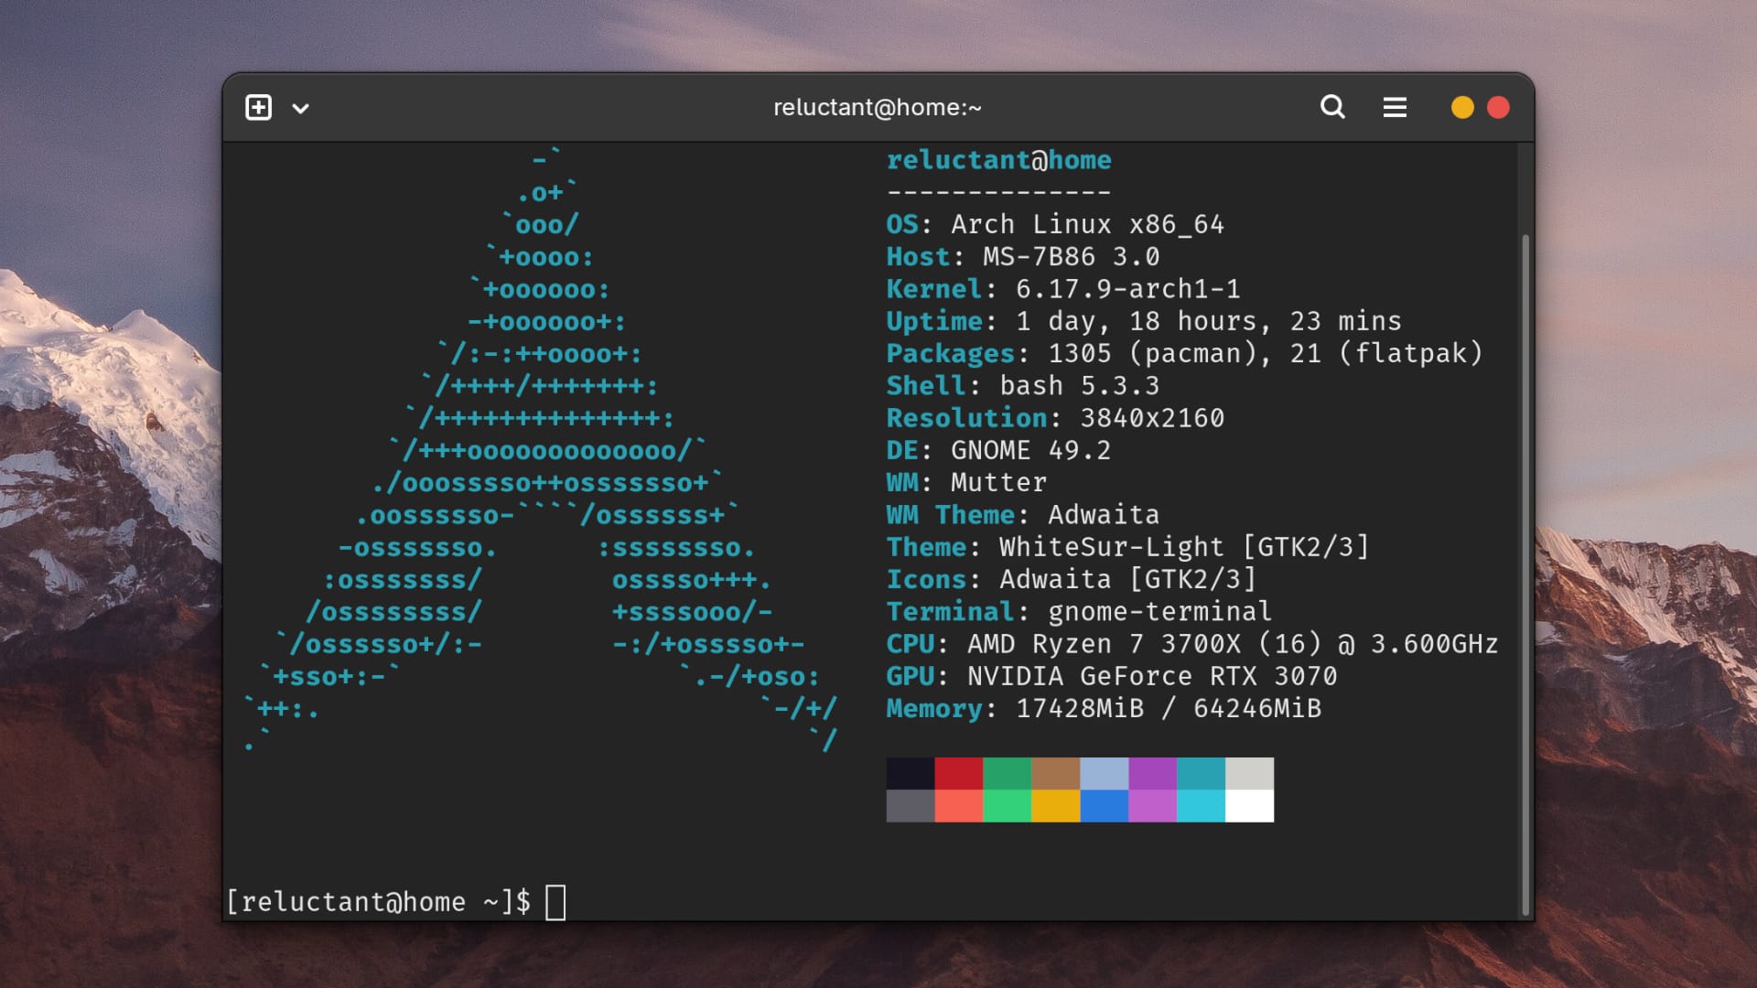
Task: Click the teal swatch in top row
Action: (x=1201, y=773)
